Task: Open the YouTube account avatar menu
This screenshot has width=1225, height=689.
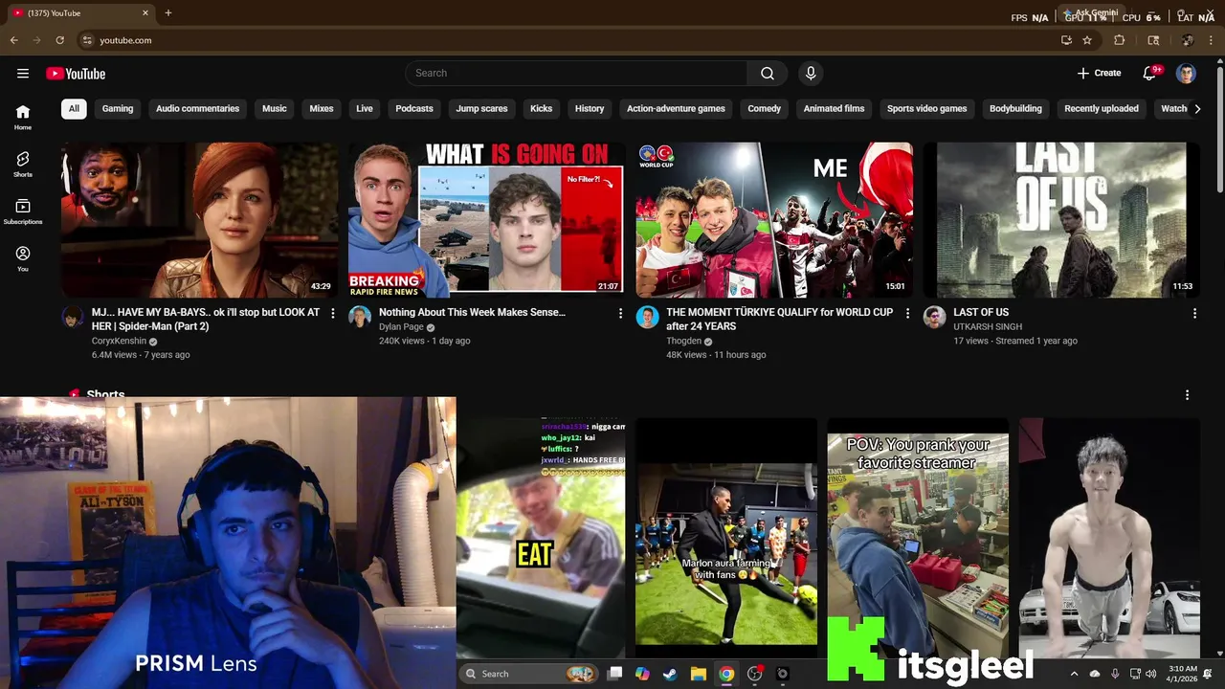Action: click(1186, 74)
